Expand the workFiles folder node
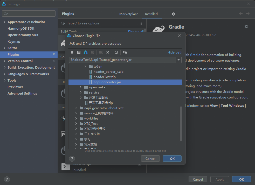Screen dimensions: 255x185 click(x=76, y=118)
